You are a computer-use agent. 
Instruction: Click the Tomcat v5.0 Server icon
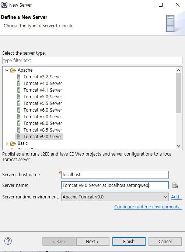coord(19,96)
